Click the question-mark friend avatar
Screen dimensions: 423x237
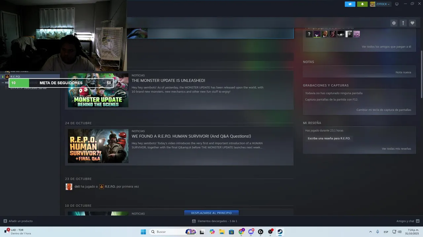(x=309, y=34)
